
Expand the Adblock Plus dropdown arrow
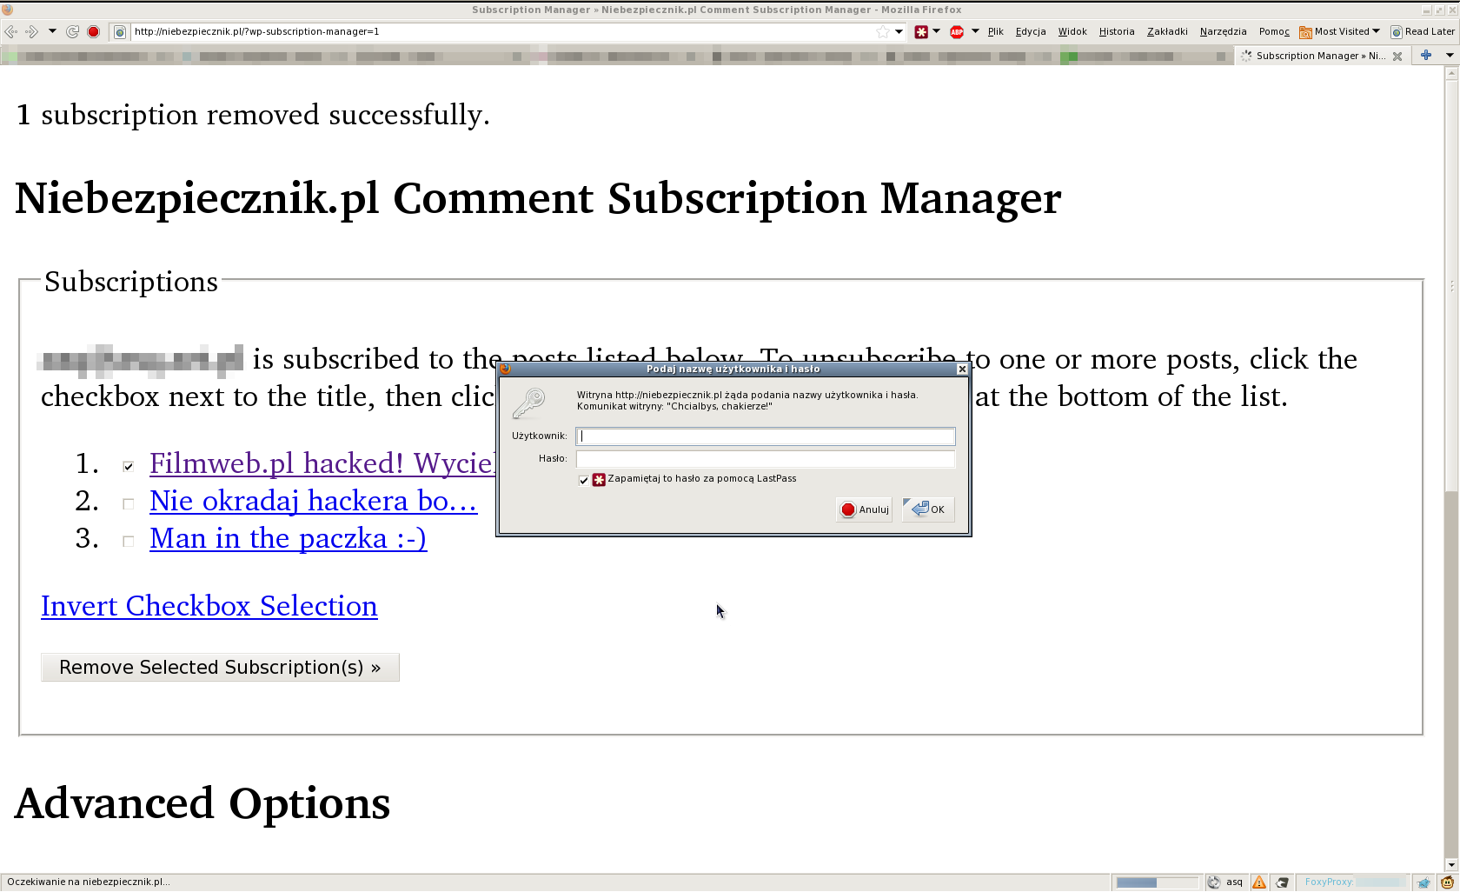coord(975,31)
